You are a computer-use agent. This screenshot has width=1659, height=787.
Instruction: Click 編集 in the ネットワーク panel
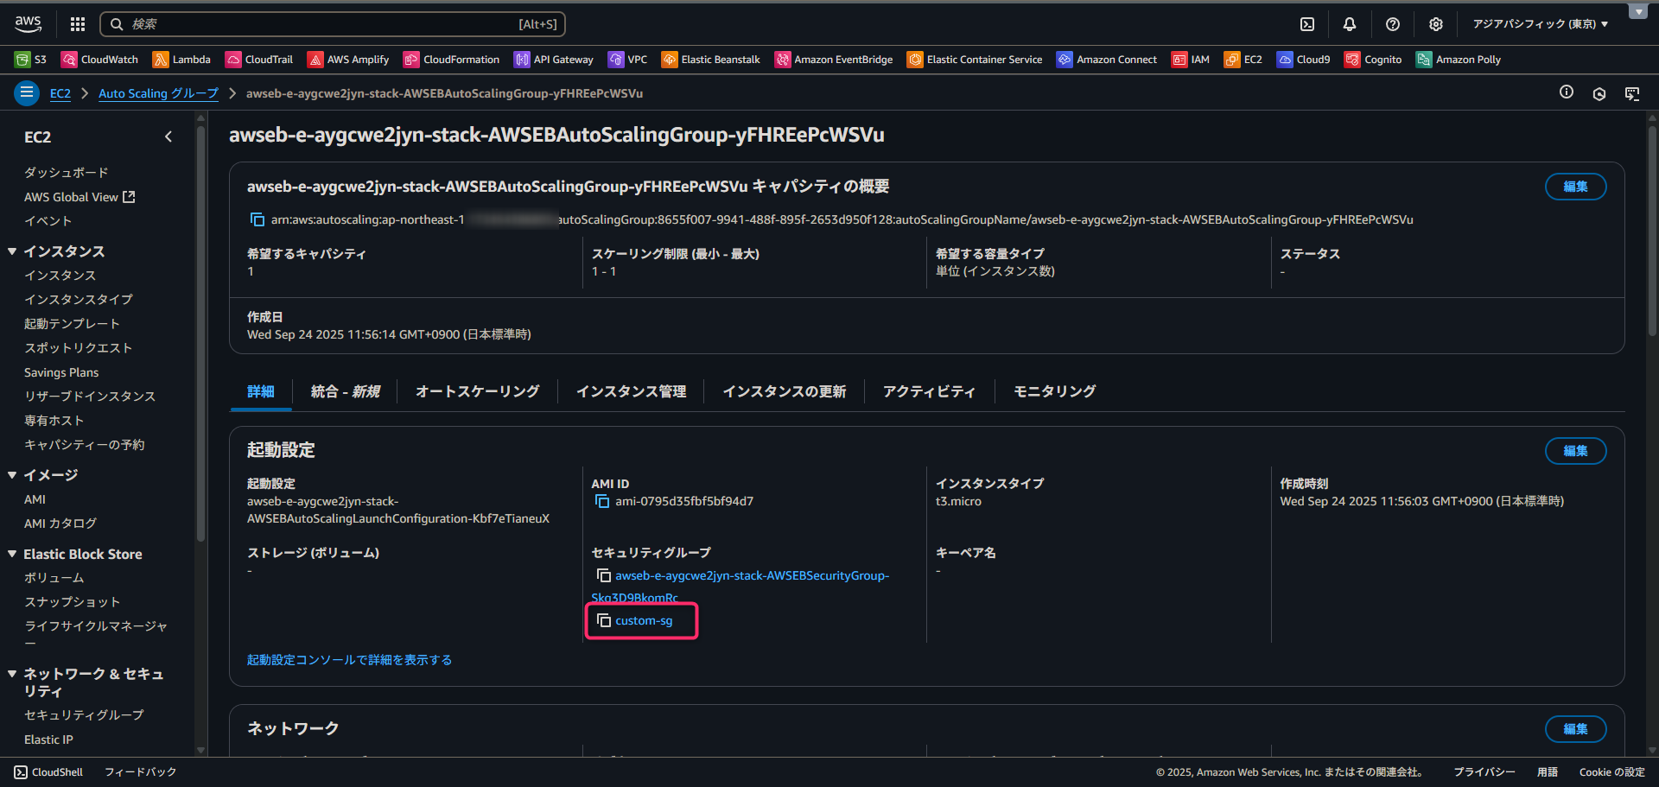tap(1576, 729)
